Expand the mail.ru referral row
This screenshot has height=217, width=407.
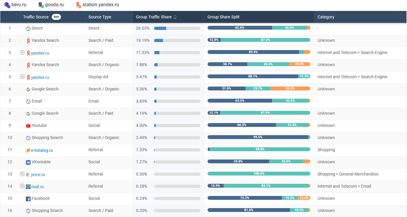[x=22, y=186]
